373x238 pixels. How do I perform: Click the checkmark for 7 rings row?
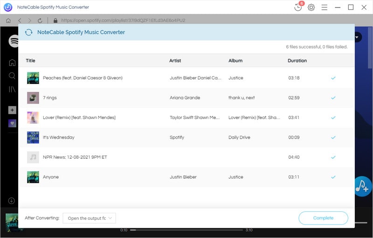[333, 98]
